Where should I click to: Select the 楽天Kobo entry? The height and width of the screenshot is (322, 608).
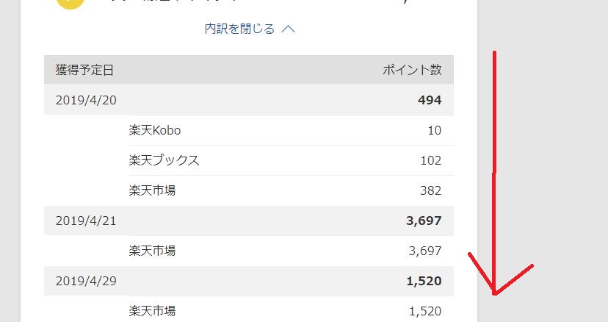(155, 130)
